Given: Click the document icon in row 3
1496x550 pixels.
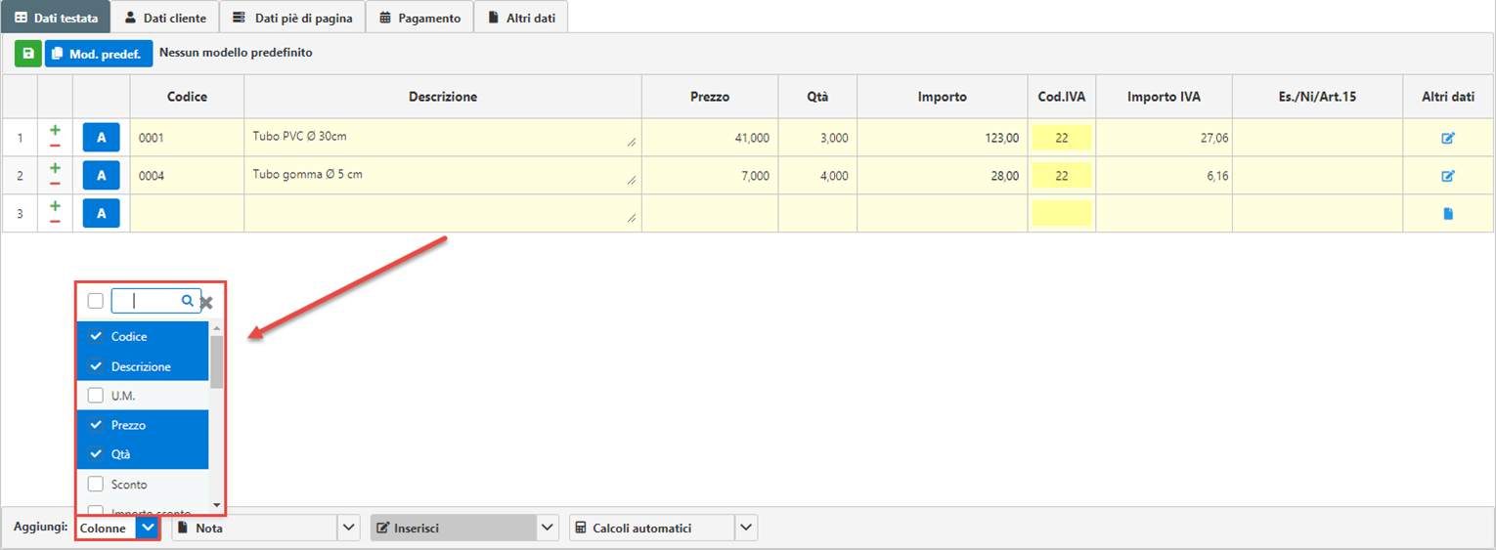Looking at the screenshot, I should (1448, 213).
